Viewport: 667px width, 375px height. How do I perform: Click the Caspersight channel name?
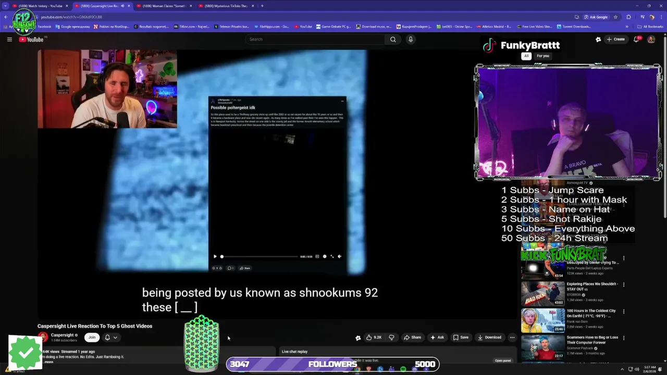point(62,335)
